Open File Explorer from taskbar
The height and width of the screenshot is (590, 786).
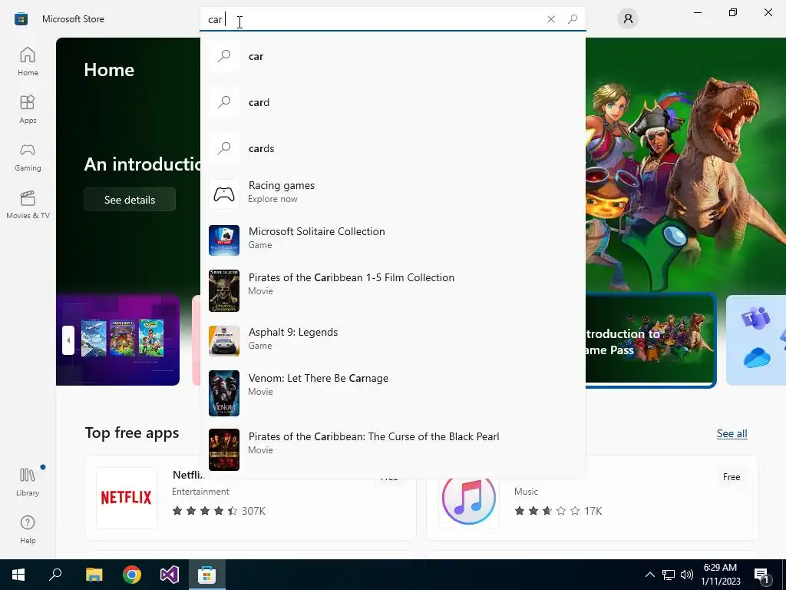[94, 575]
